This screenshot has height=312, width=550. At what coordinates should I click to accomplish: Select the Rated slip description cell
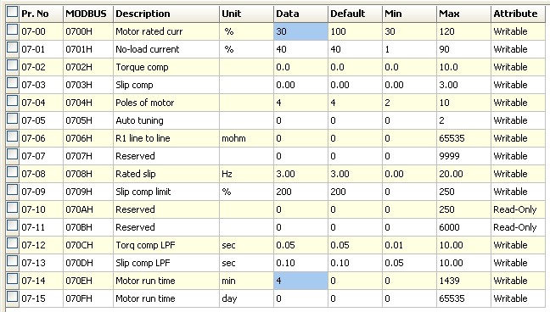pyautogui.click(x=166, y=174)
